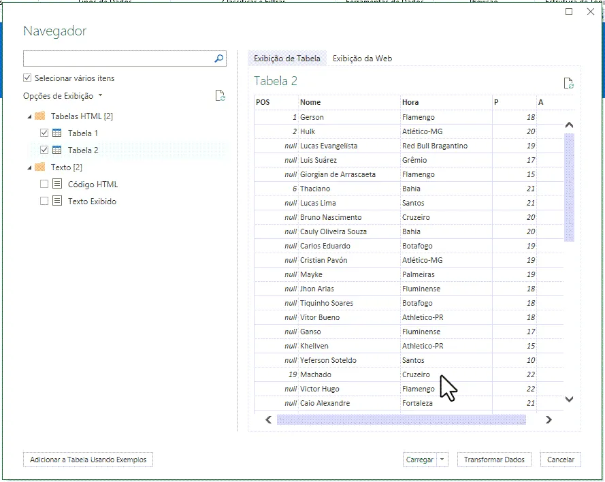Open the Opções de Exibição dropdown
The height and width of the screenshot is (482, 605).
point(63,96)
